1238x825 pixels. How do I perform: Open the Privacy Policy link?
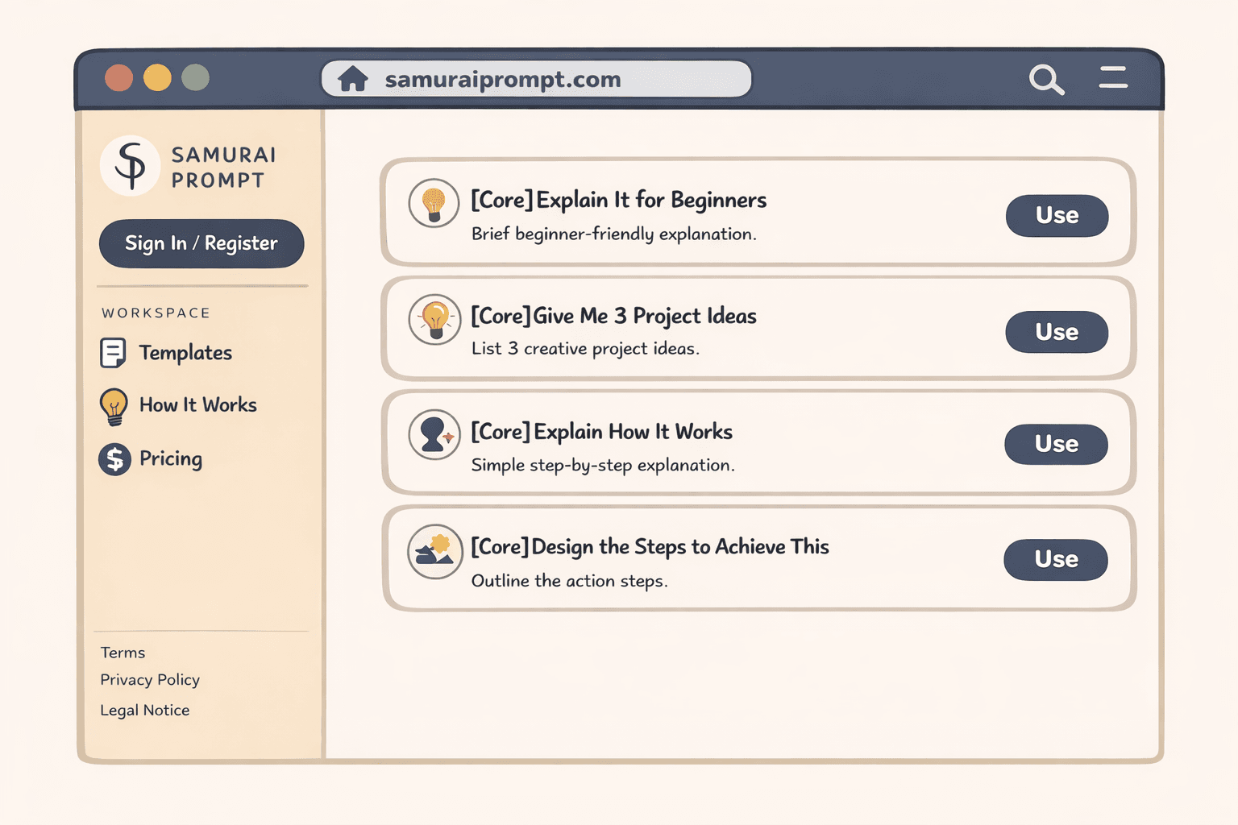point(150,680)
